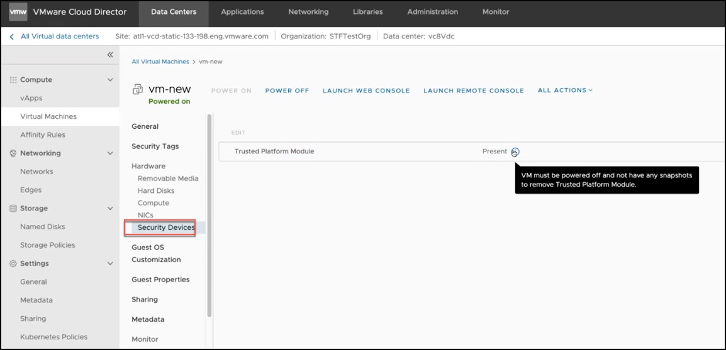Collapse the Settings section chevron
This screenshot has width=726, height=350.
pyautogui.click(x=110, y=263)
